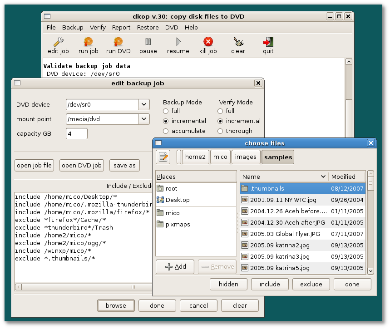Click the open DVD job button
The height and width of the screenshot is (329, 390).
82,165
